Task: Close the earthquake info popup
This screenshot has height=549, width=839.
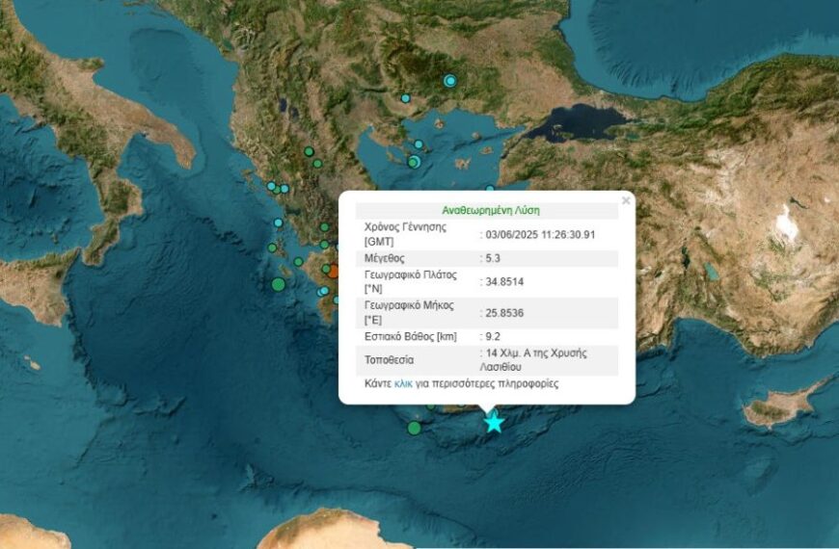Action: 626,200
